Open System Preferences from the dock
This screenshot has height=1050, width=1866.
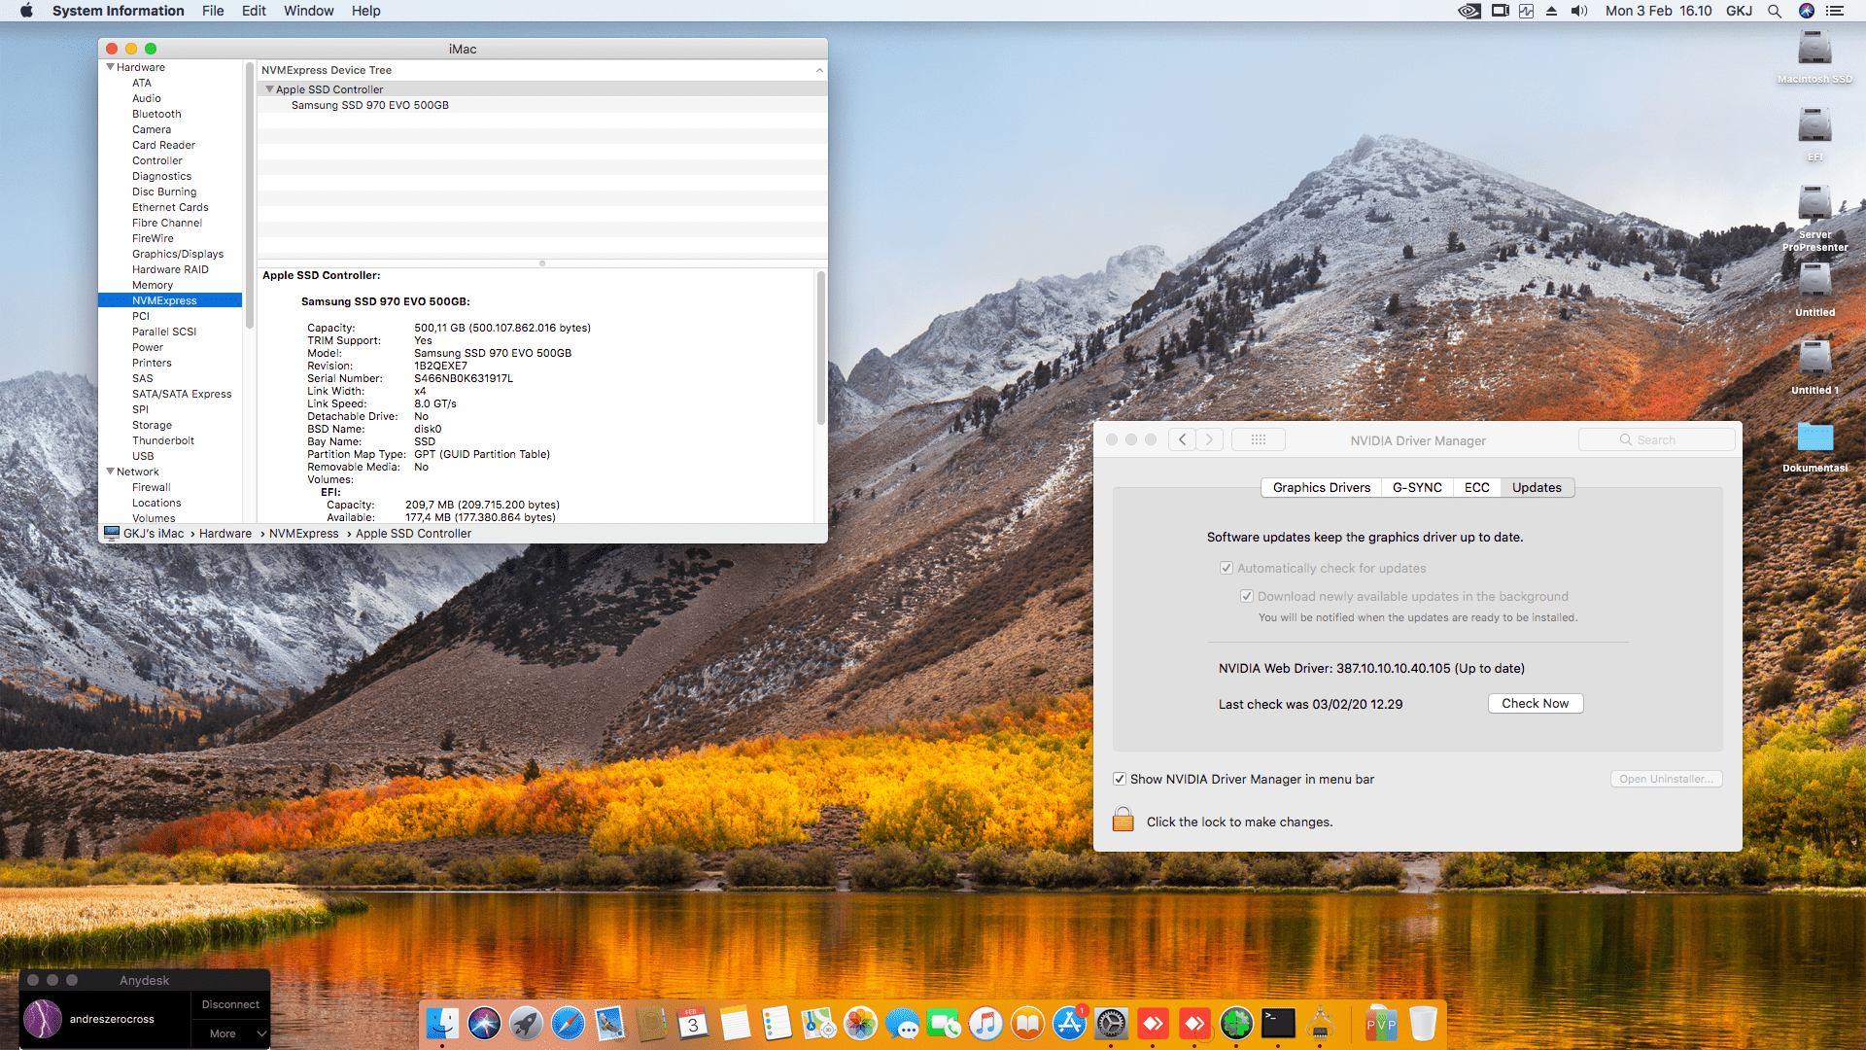tap(1111, 1023)
